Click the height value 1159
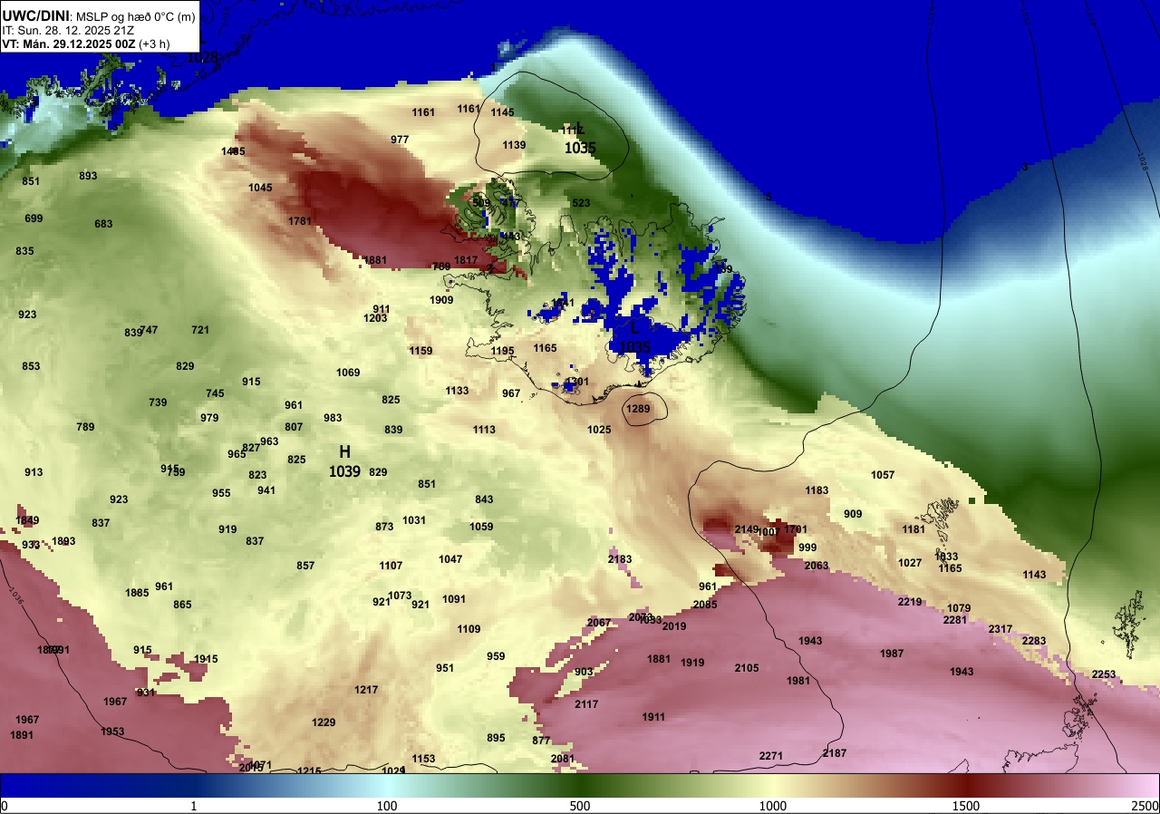The height and width of the screenshot is (814, 1160). (420, 351)
